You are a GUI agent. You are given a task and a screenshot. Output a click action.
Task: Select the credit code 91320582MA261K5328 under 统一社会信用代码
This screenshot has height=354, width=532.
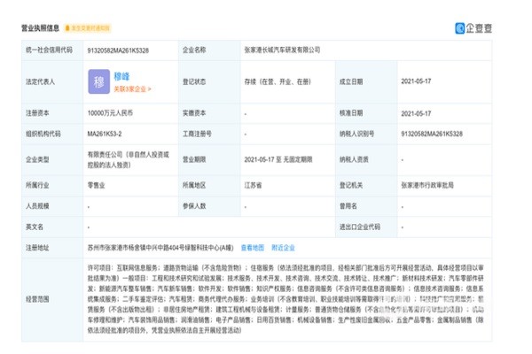(118, 50)
